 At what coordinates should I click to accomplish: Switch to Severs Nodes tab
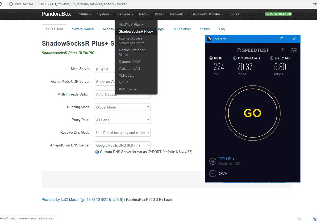[83, 29]
